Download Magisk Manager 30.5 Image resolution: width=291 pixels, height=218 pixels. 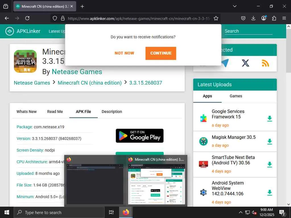(x=270, y=142)
